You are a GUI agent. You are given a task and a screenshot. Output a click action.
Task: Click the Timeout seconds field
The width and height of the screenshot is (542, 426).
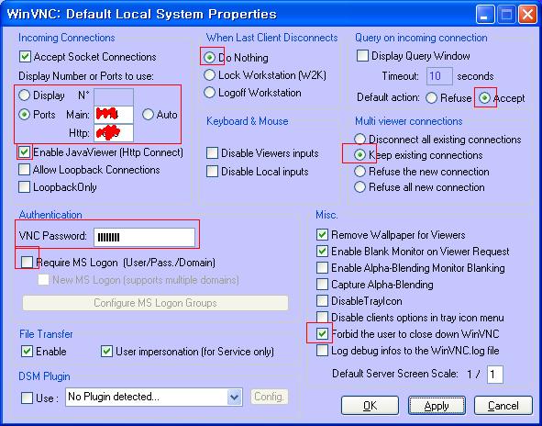tap(439, 76)
